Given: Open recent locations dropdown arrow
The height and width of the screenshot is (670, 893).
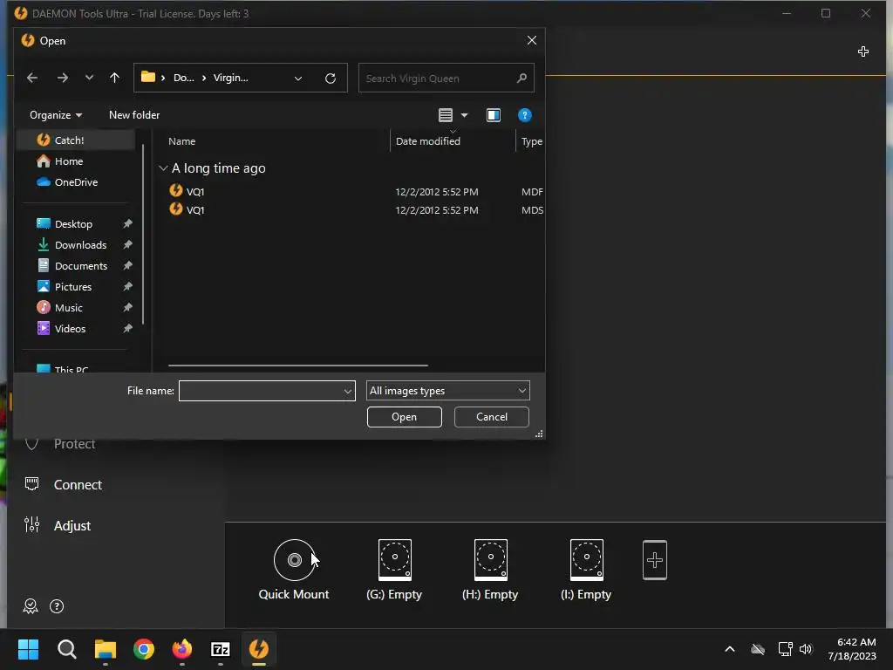Looking at the screenshot, I should [x=89, y=78].
